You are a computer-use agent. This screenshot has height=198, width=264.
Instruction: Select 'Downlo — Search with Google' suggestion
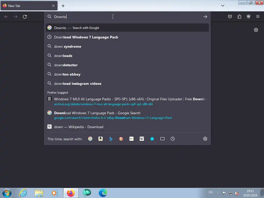(x=127, y=28)
